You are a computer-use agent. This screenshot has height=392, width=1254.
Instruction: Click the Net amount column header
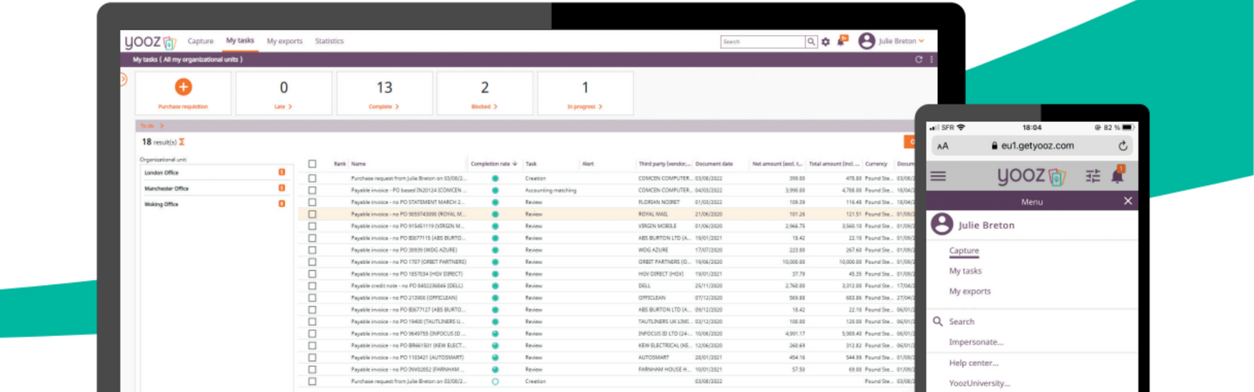pos(777,164)
